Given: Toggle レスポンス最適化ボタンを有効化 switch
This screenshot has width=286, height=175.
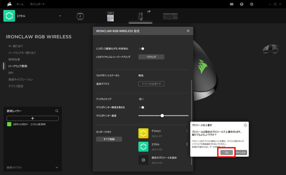Looking at the screenshot, I should [x=142, y=48].
